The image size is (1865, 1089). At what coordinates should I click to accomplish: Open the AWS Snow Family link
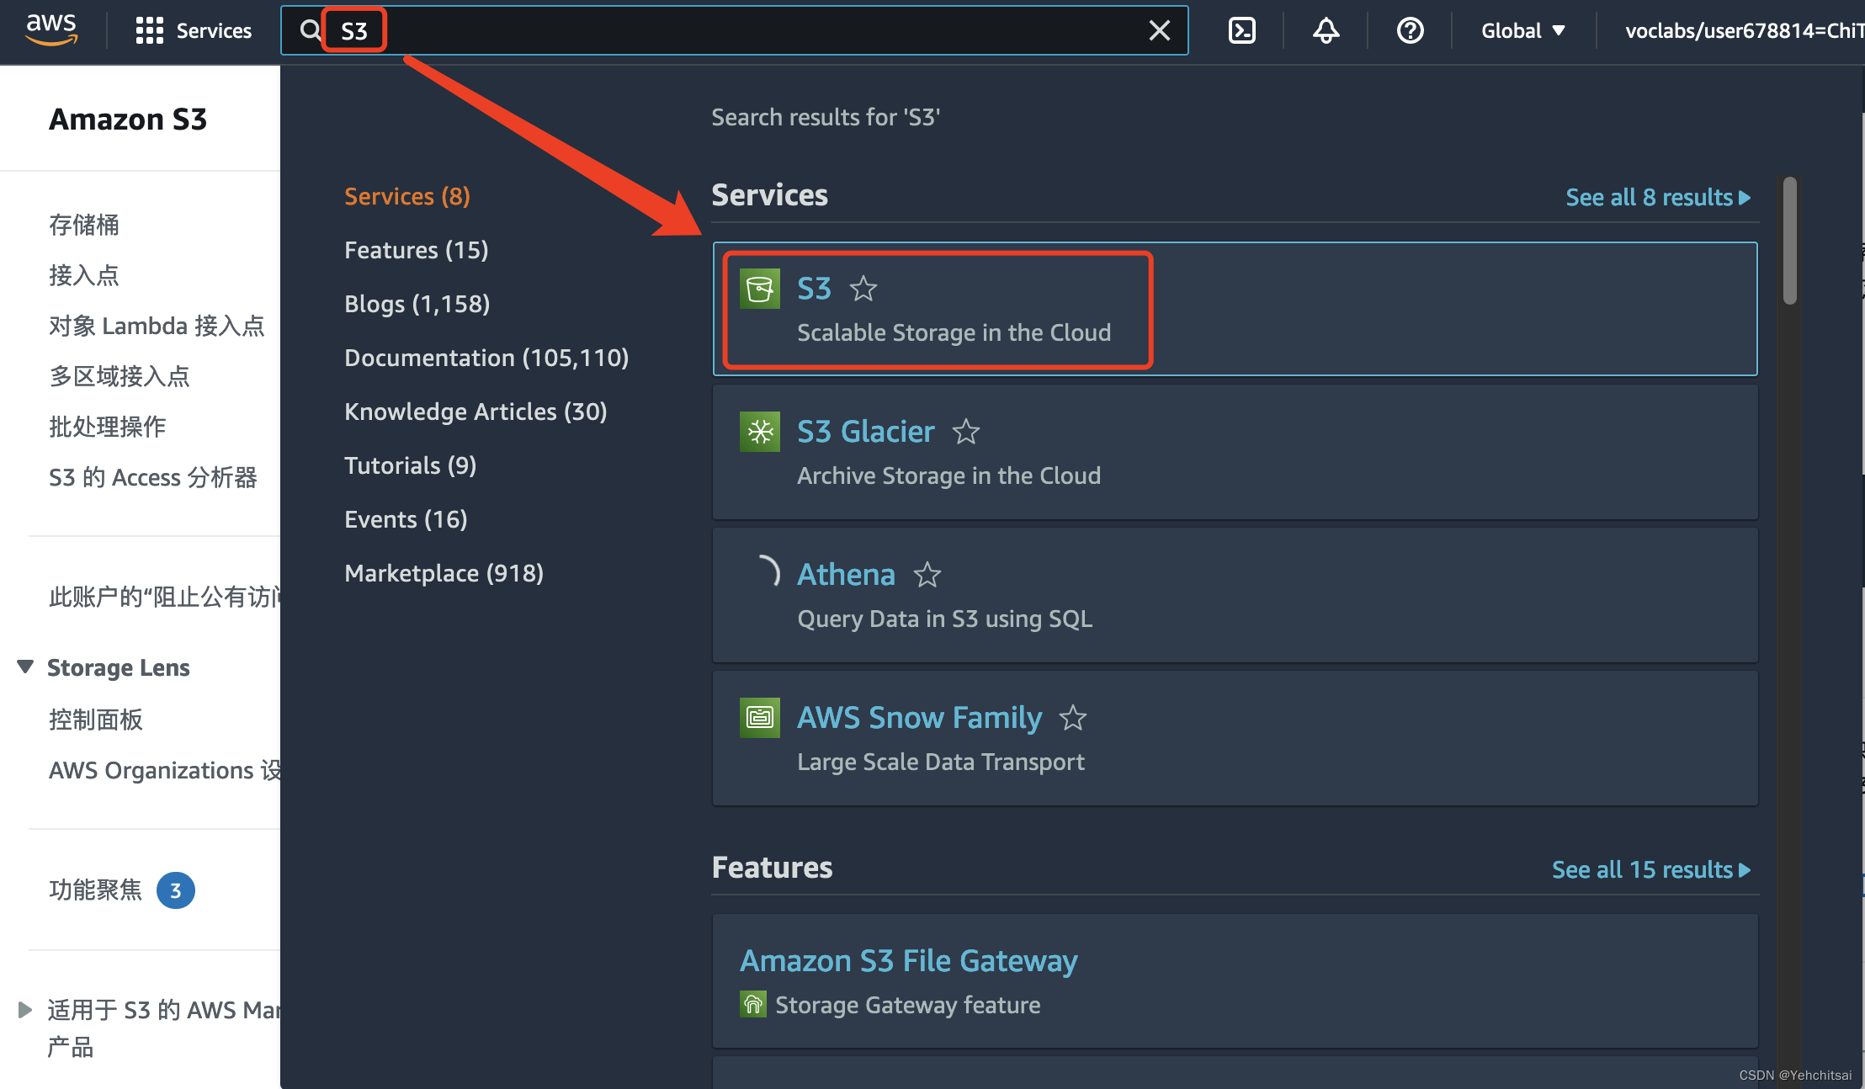pos(920,718)
